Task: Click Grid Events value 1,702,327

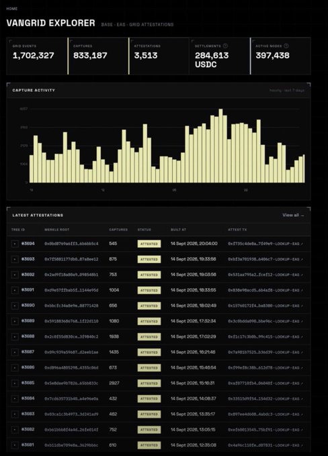Action: [33, 55]
